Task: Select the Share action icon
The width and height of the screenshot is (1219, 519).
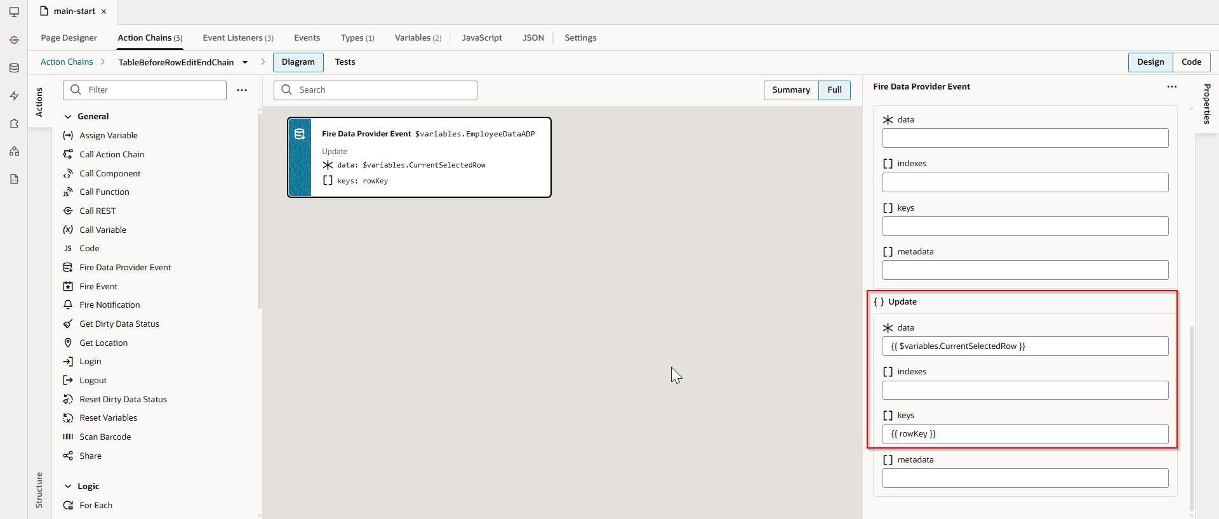Action: (x=68, y=456)
